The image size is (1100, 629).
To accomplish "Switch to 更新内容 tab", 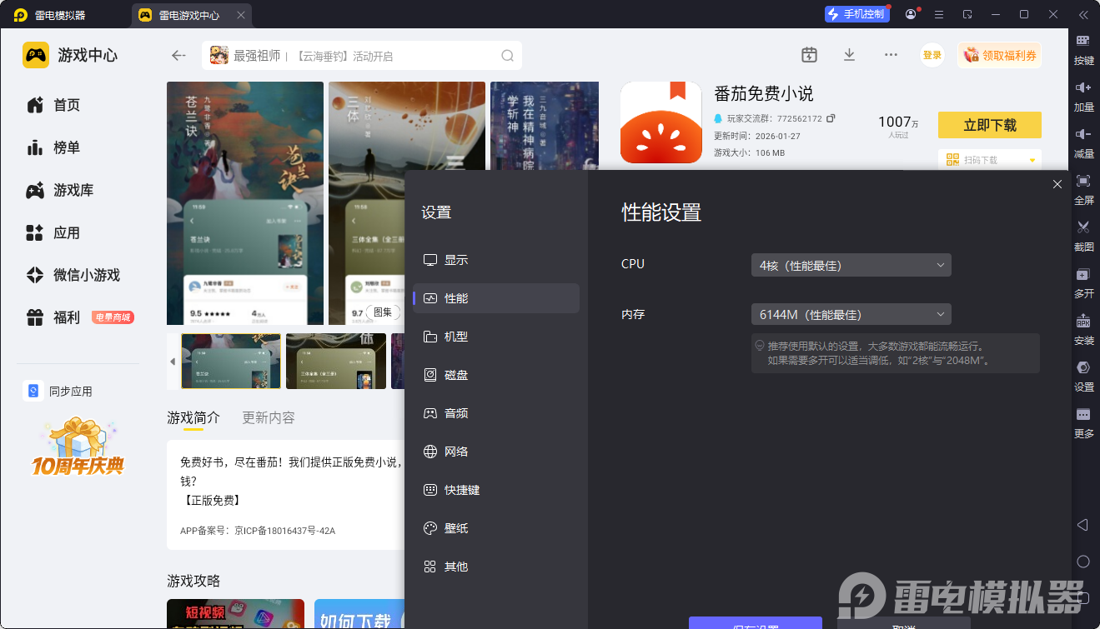I will pos(268,418).
